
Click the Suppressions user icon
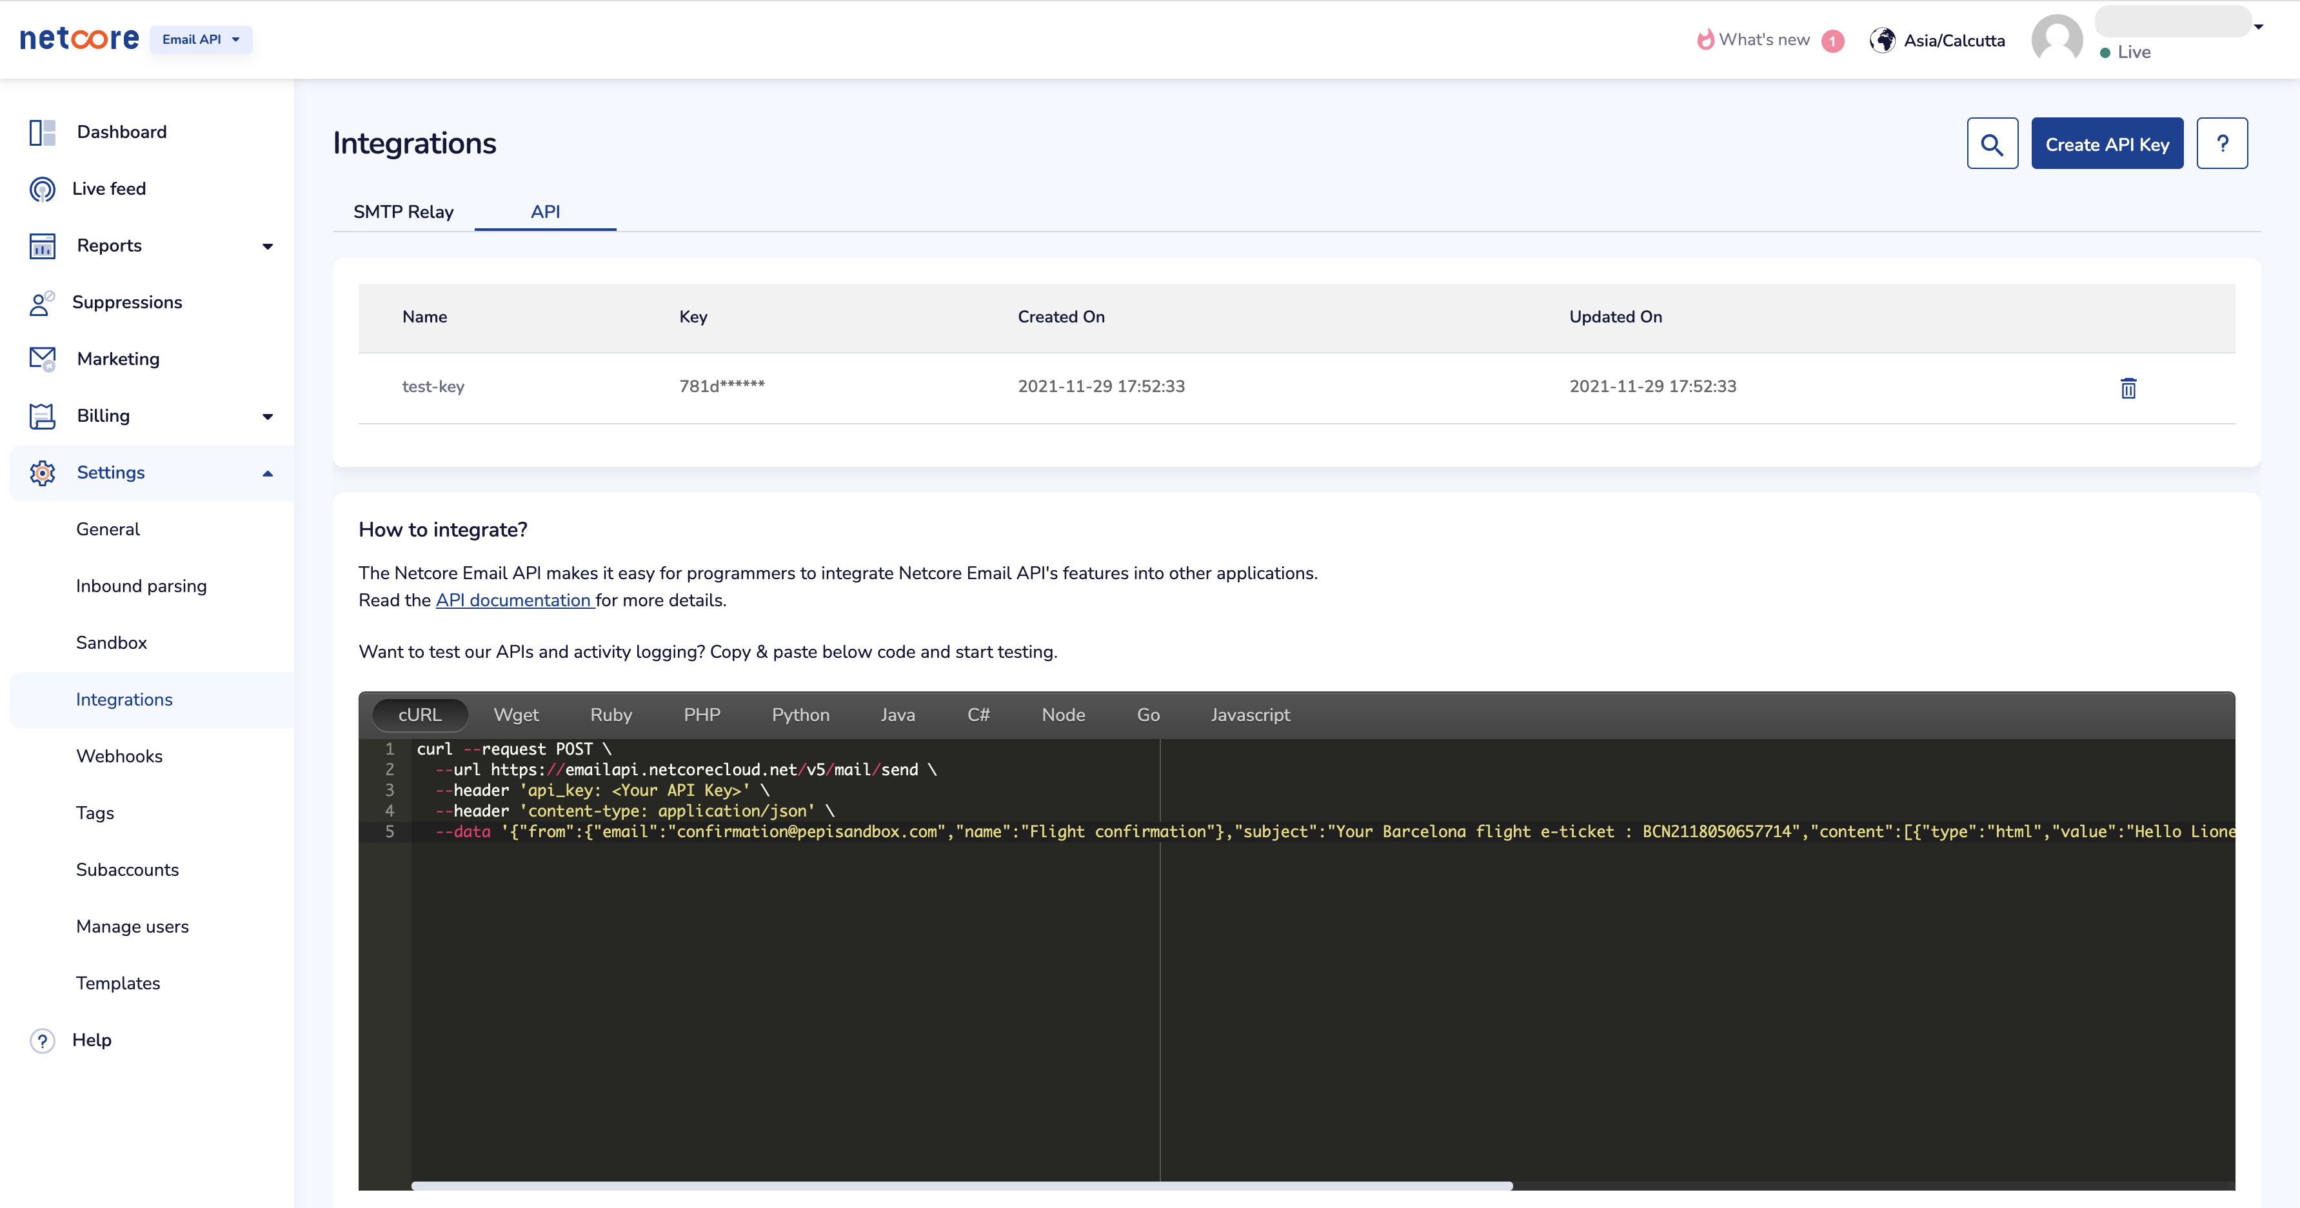[x=42, y=302]
